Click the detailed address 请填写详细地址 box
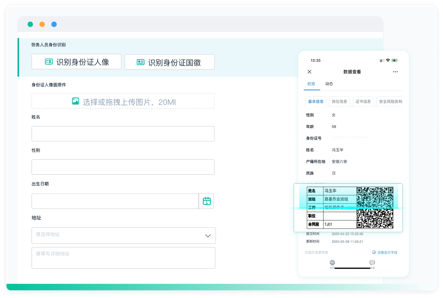 123,257
